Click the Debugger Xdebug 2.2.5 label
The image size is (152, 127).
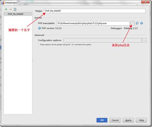pyautogui.click(x=124, y=28)
